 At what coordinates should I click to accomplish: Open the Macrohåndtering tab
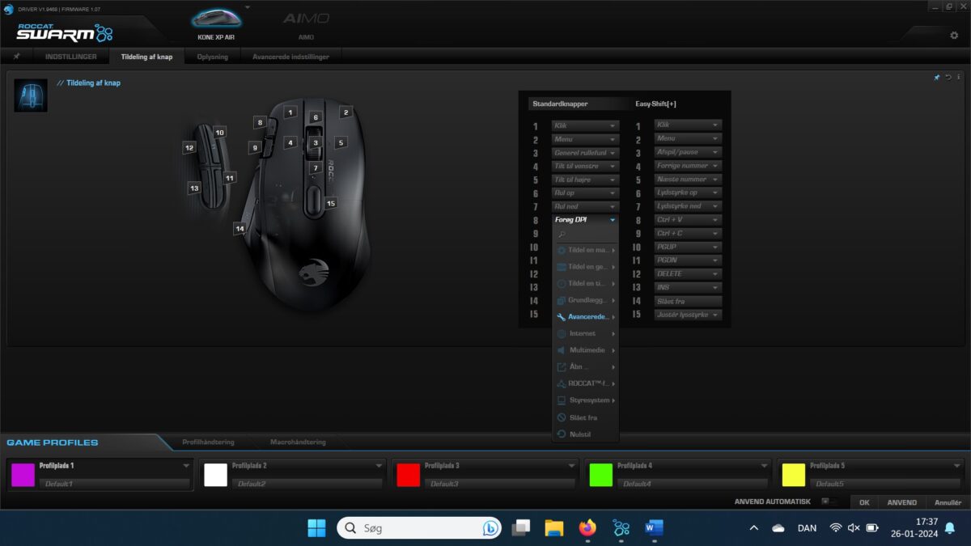pos(299,442)
